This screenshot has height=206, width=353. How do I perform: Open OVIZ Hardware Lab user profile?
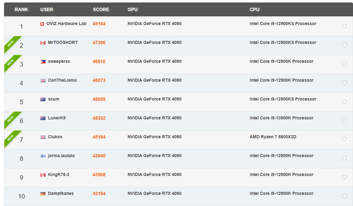pos(66,24)
